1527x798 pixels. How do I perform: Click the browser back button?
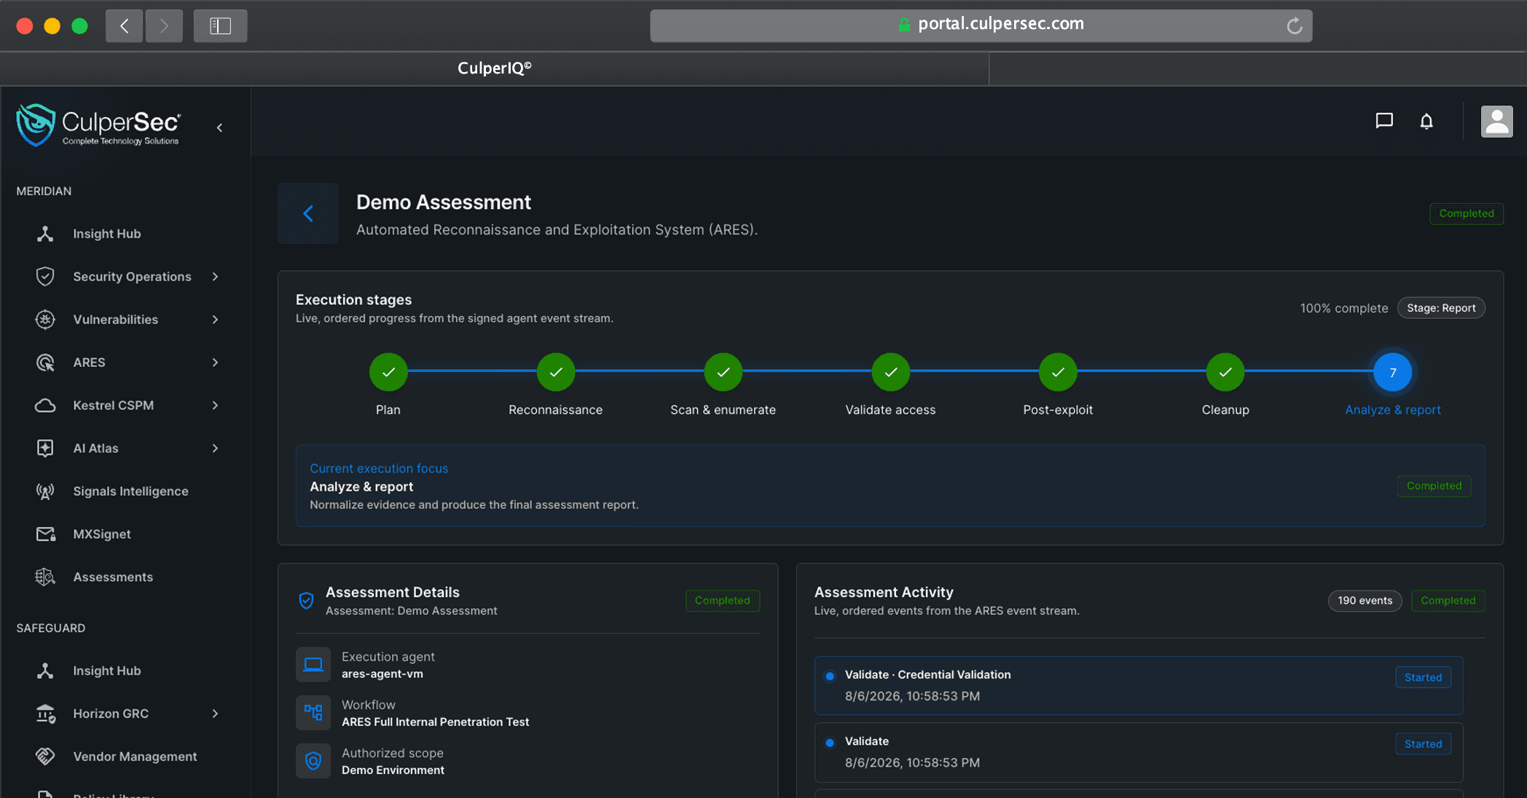click(124, 26)
